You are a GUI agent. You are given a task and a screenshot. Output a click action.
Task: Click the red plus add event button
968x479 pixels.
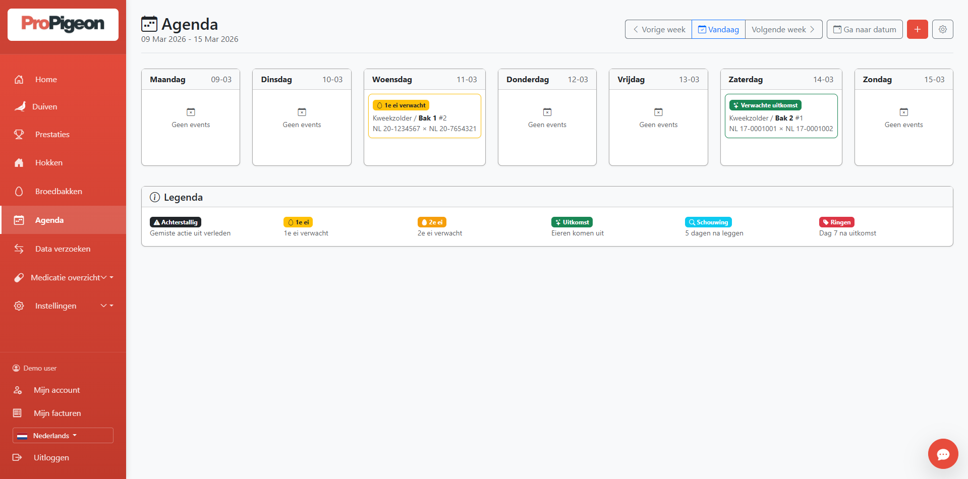[x=917, y=29]
